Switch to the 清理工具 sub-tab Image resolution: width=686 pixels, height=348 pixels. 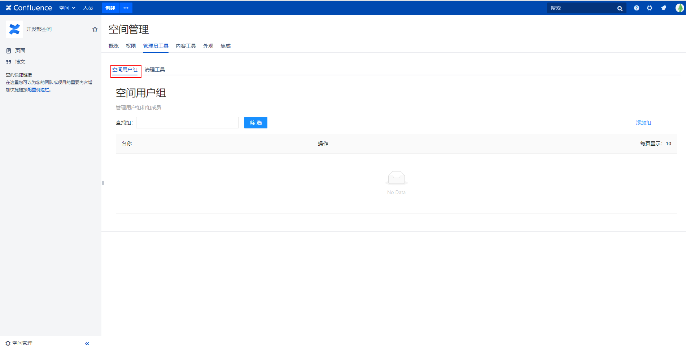click(154, 70)
